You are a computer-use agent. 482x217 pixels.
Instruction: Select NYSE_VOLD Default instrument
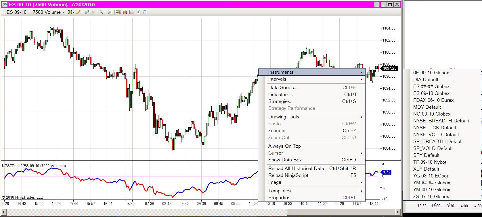[442, 135]
